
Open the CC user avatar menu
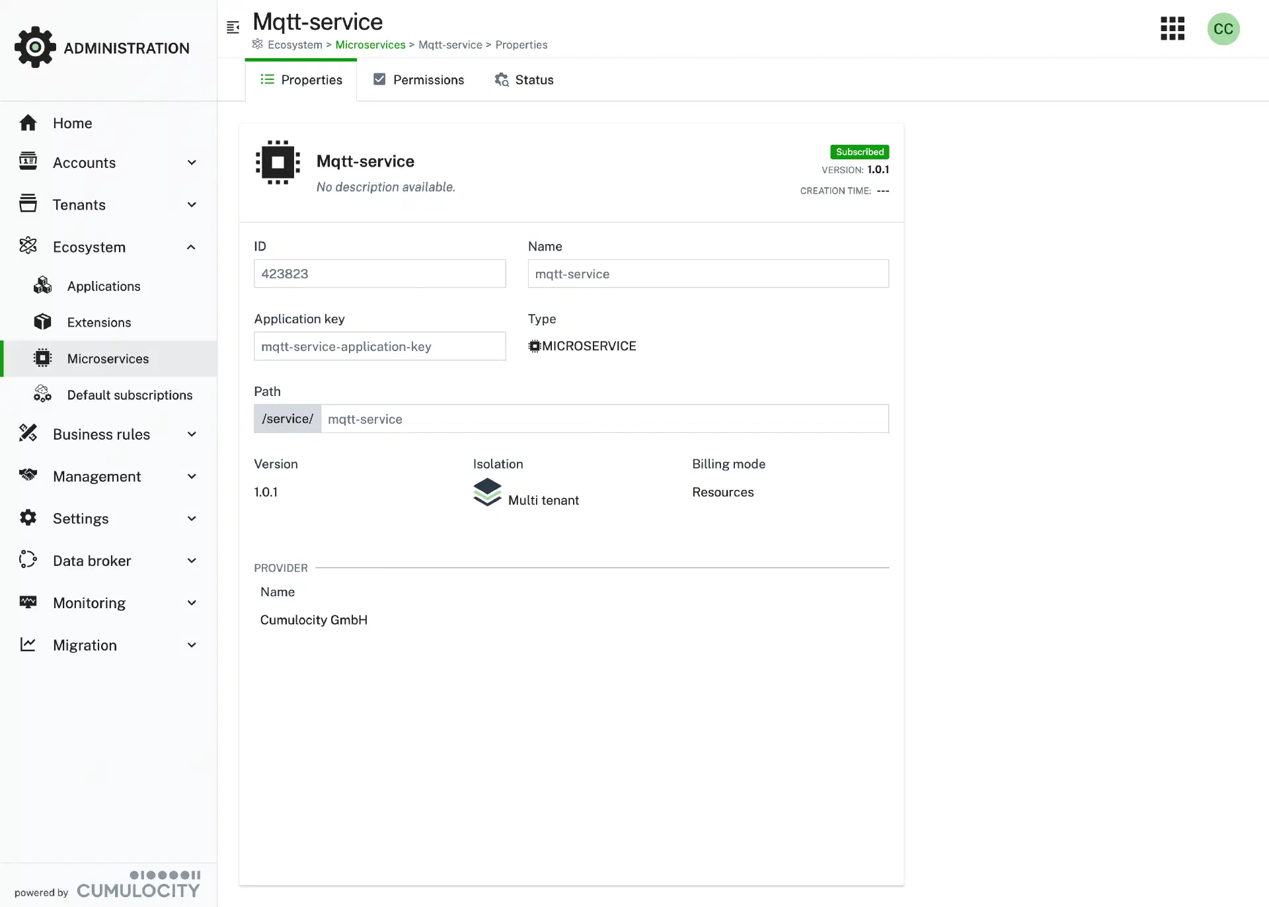point(1223,29)
